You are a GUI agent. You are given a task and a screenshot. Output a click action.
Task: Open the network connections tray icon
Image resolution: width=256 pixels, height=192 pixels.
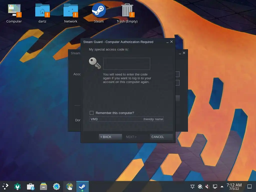(215, 186)
